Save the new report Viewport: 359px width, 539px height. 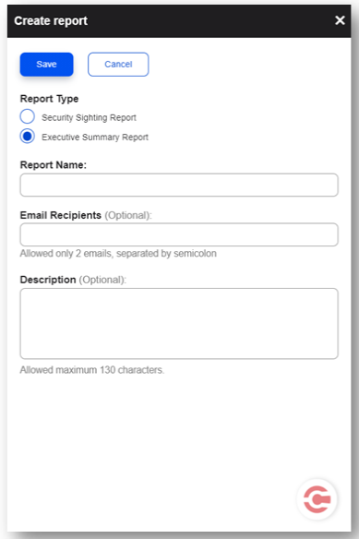click(46, 65)
